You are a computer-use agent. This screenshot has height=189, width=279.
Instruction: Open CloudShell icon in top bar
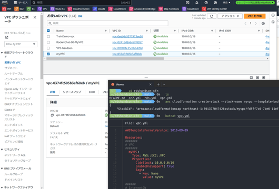[x=187, y=3]
